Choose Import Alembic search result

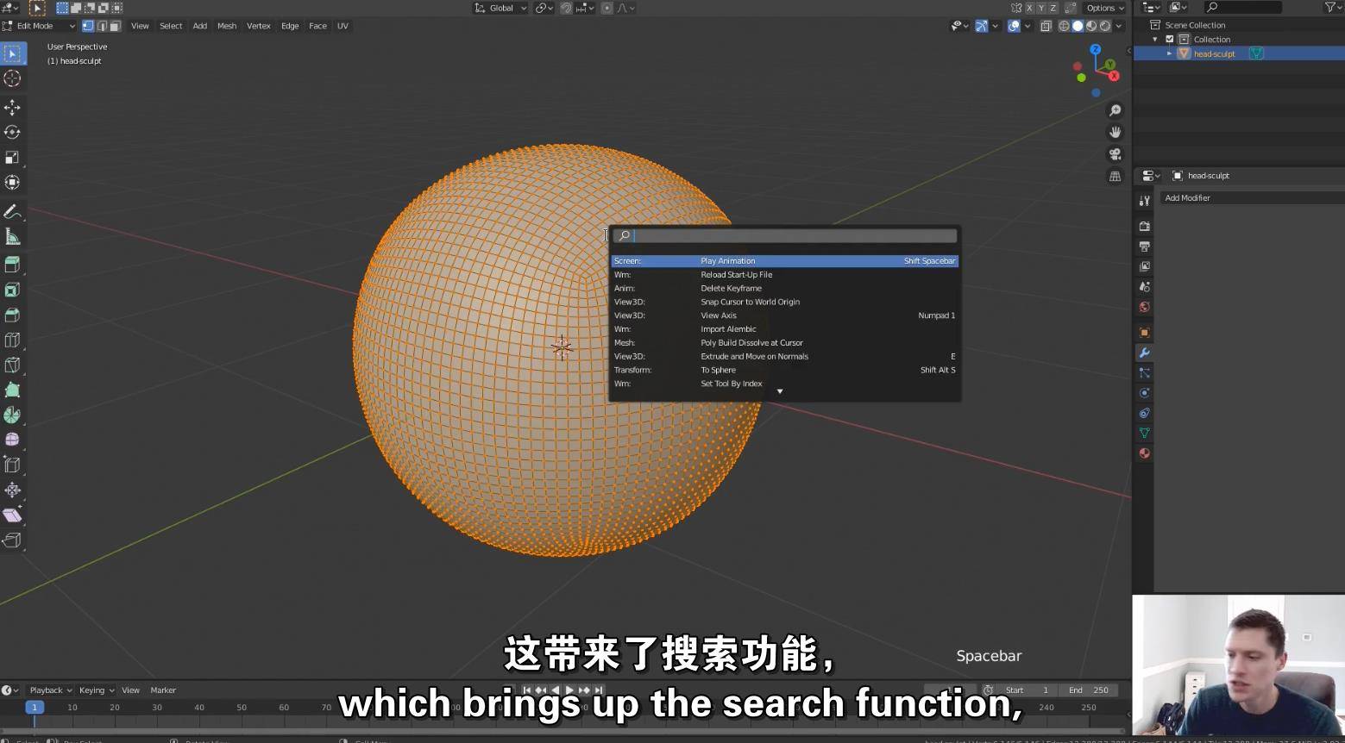784,329
